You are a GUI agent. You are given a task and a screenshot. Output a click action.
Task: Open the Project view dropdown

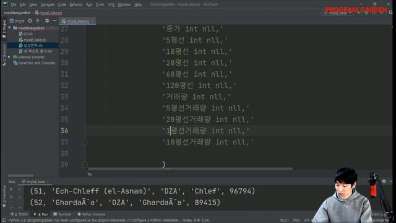(17, 21)
